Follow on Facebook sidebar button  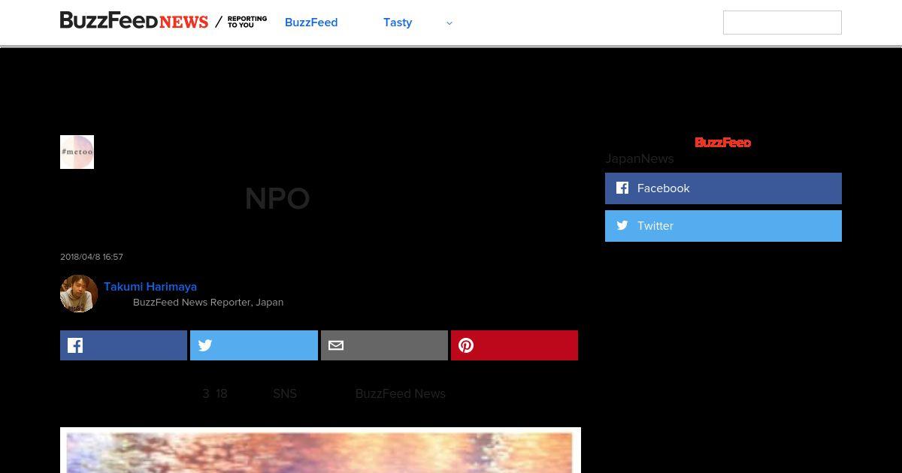point(723,188)
